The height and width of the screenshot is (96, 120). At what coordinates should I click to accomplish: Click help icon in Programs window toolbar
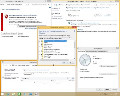tap(73, 78)
